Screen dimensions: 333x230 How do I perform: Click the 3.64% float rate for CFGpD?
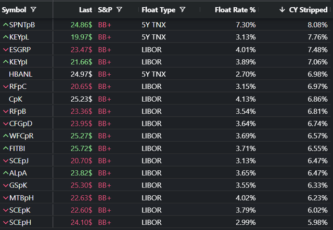tap(246, 124)
